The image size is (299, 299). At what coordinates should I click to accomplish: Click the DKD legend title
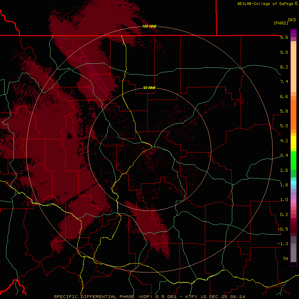pyautogui.click(x=292, y=20)
